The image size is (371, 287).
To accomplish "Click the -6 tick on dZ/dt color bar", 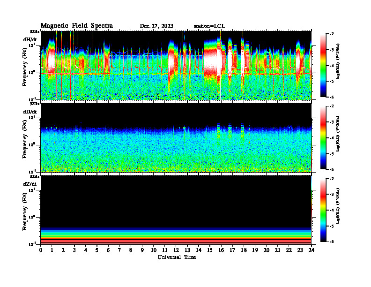I will tap(331, 242).
